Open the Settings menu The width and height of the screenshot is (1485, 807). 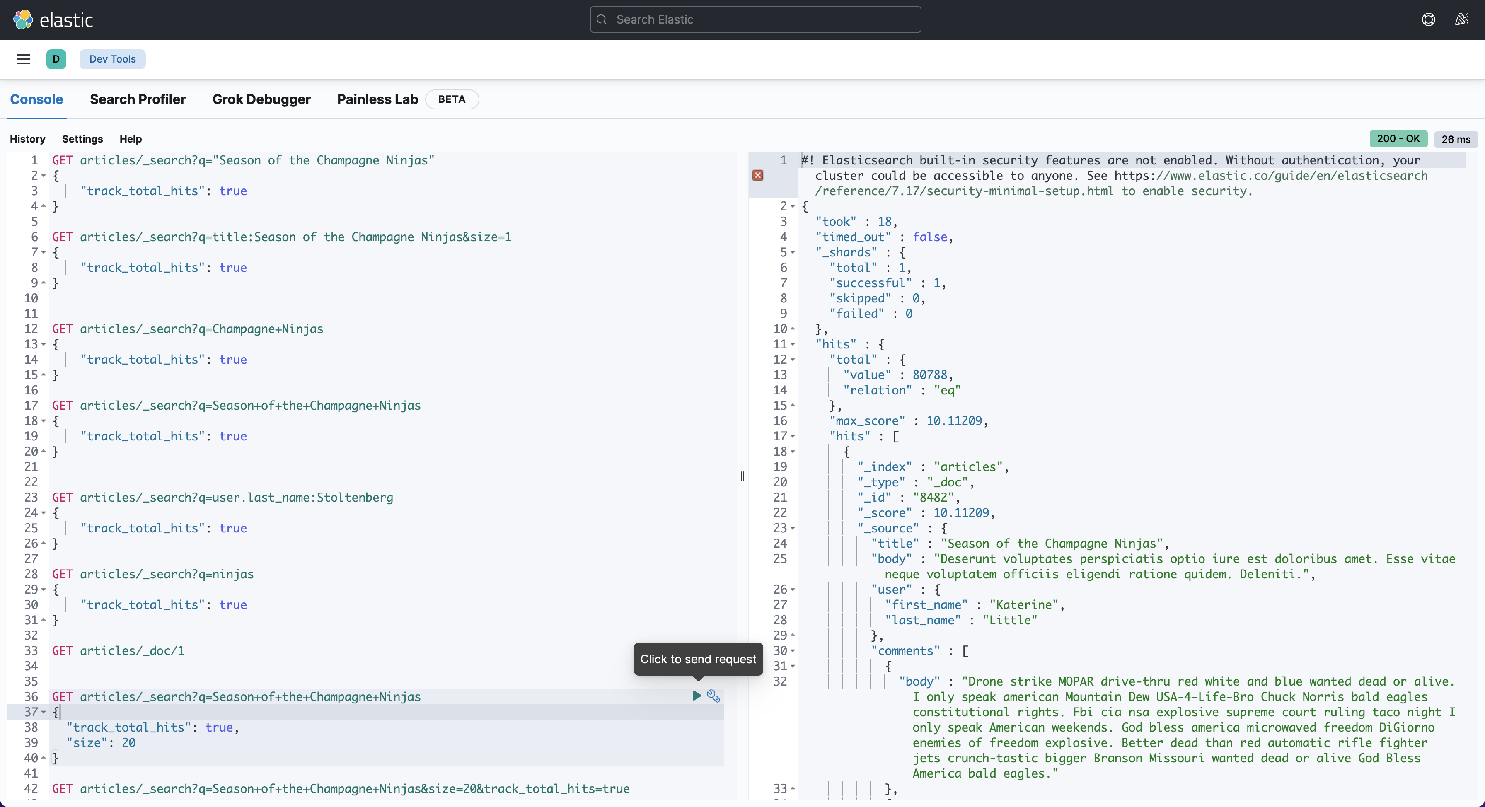click(82, 139)
